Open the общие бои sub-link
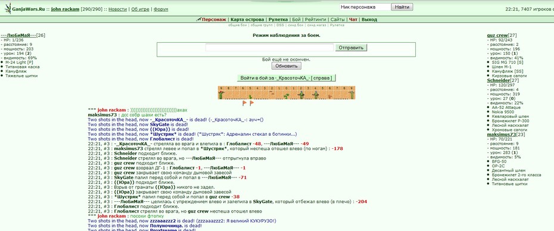 point(238,25)
